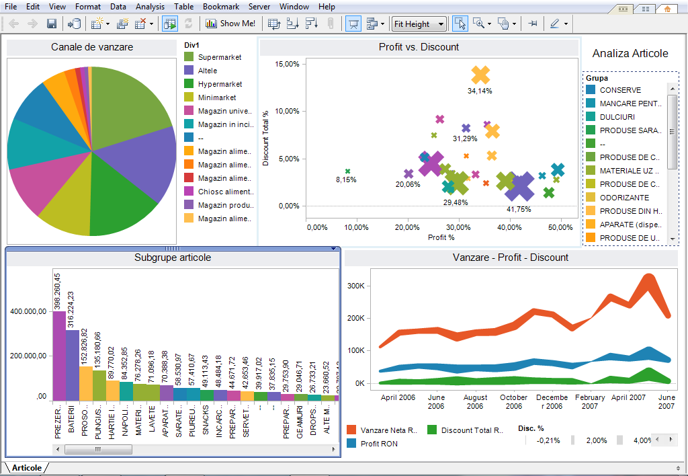Click the Sort ascending icon

tap(292, 24)
